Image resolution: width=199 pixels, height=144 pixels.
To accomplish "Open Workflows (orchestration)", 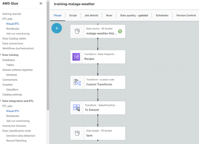I will coord(18,48).
